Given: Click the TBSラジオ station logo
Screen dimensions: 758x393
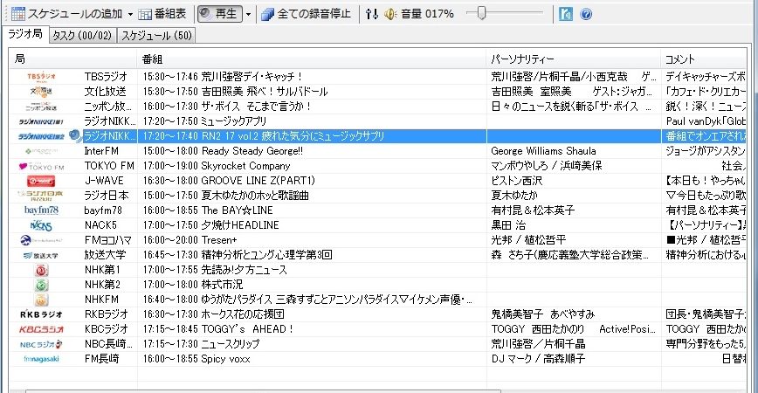Looking at the screenshot, I should (41, 76).
